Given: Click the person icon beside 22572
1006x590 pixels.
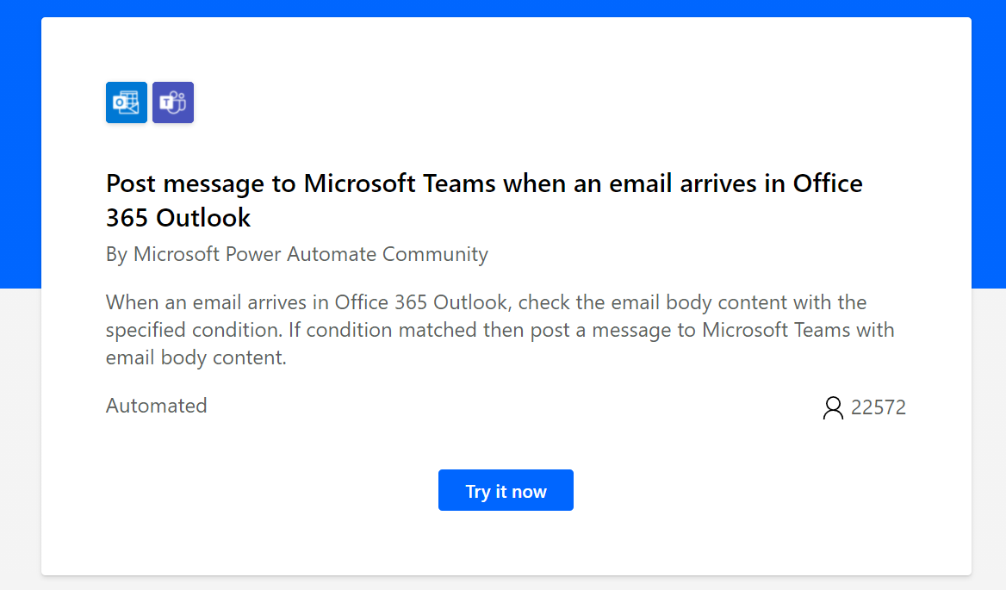Looking at the screenshot, I should click(833, 408).
